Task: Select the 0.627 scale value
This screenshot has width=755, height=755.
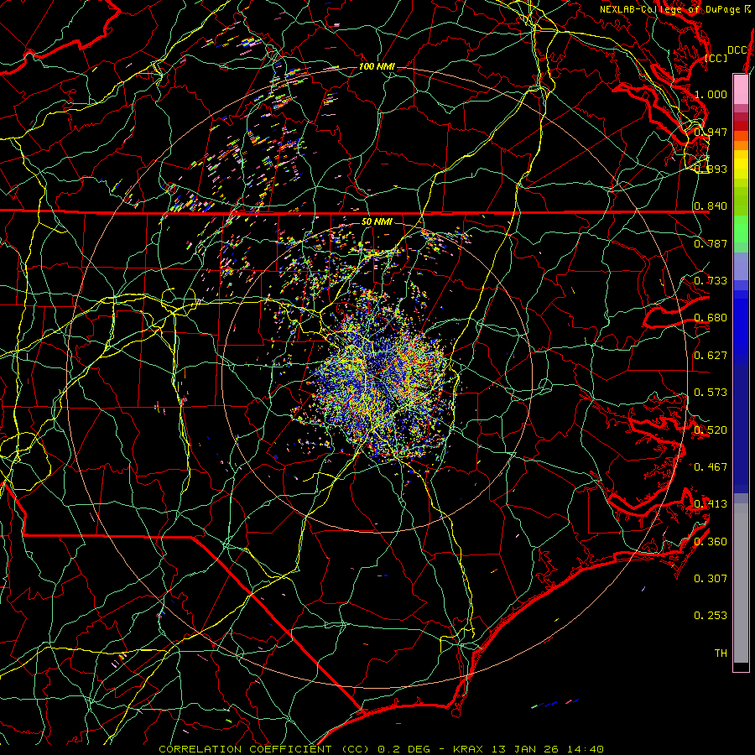Action: [711, 356]
